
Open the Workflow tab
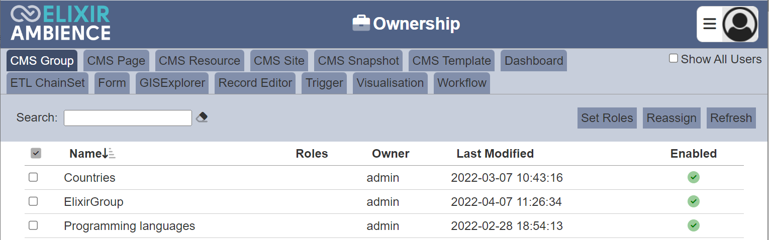462,83
